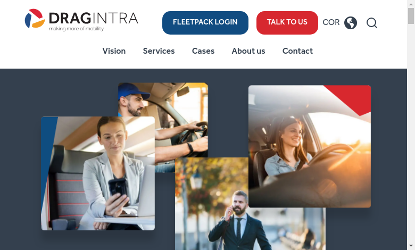This screenshot has height=250, width=415.
Task: Click the Draglntra circular logo emblem
Action: pos(35,19)
